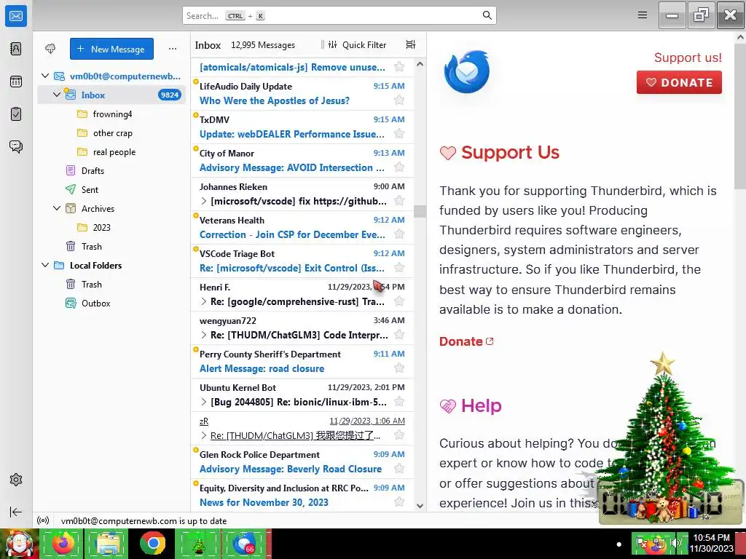Expand the Henri F. thread
This screenshot has width=746, height=559.
204,301
